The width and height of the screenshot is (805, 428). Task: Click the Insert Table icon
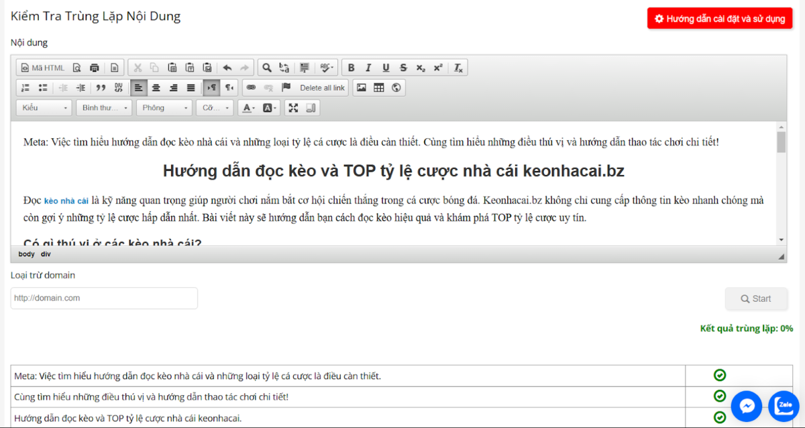379,88
